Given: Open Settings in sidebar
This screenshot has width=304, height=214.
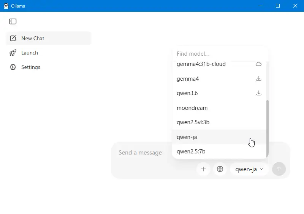Looking at the screenshot, I should (x=49, y=67).
